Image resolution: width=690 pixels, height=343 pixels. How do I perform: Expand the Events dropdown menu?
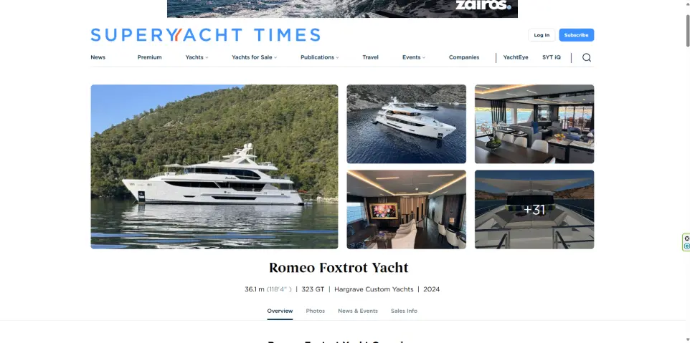point(414,57)
